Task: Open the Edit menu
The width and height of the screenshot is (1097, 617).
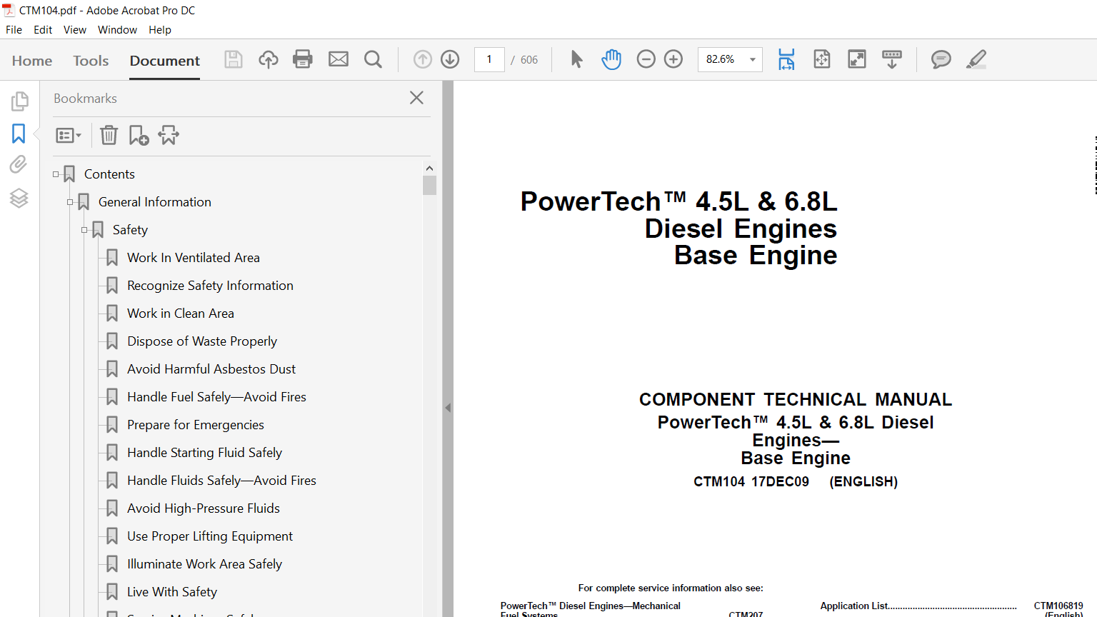Action: click(43, 30)
